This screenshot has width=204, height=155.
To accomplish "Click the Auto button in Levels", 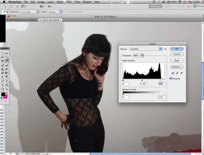I will 176,61.
